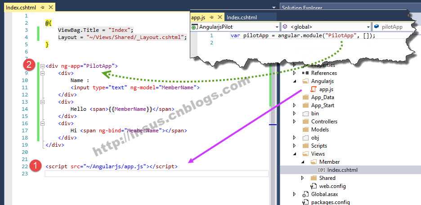Click the ng-model="MemberName" input line
This screenshot has width=421, height=205.
[135, 87]
